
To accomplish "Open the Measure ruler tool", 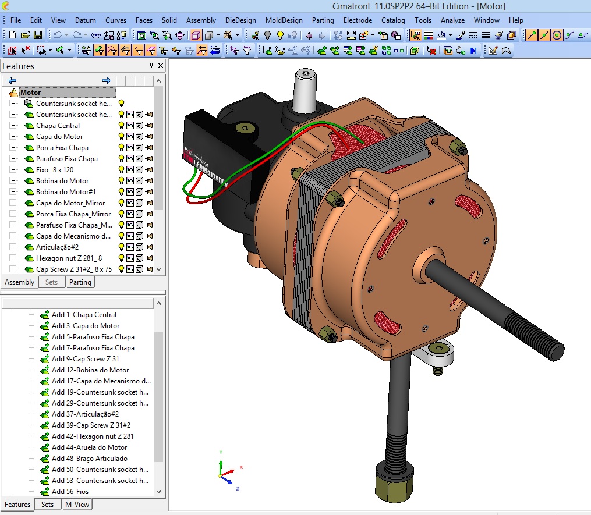I will click(351, 35).
